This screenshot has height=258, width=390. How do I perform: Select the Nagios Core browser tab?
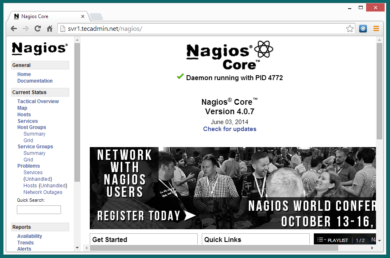pos(45,16)
